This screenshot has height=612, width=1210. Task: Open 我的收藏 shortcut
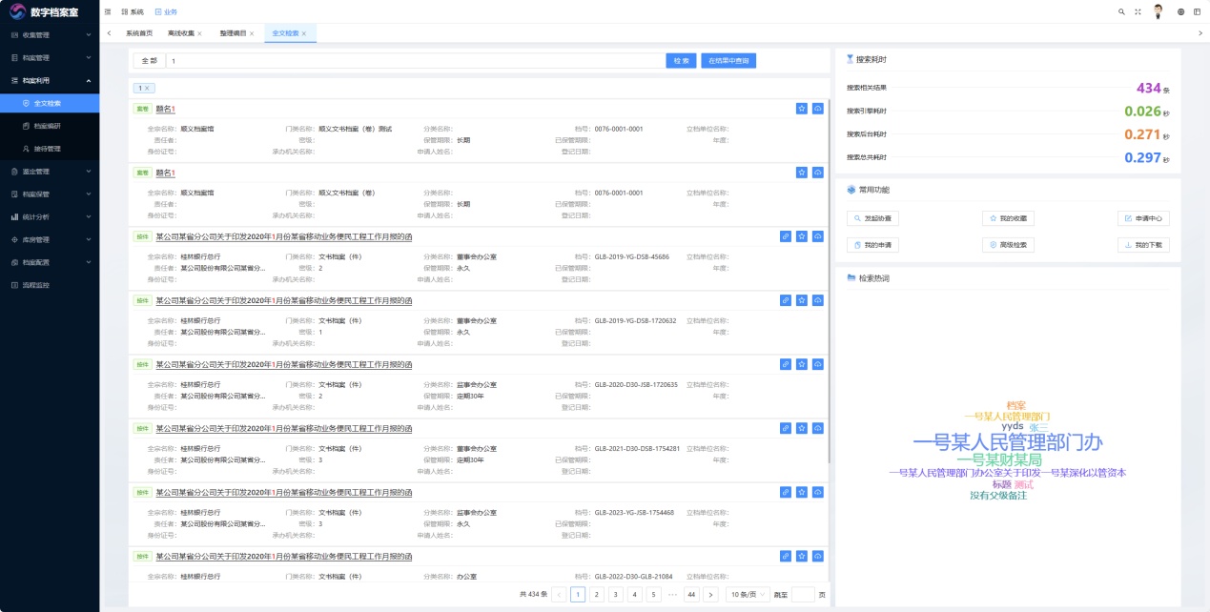[x=1008, y=218]
